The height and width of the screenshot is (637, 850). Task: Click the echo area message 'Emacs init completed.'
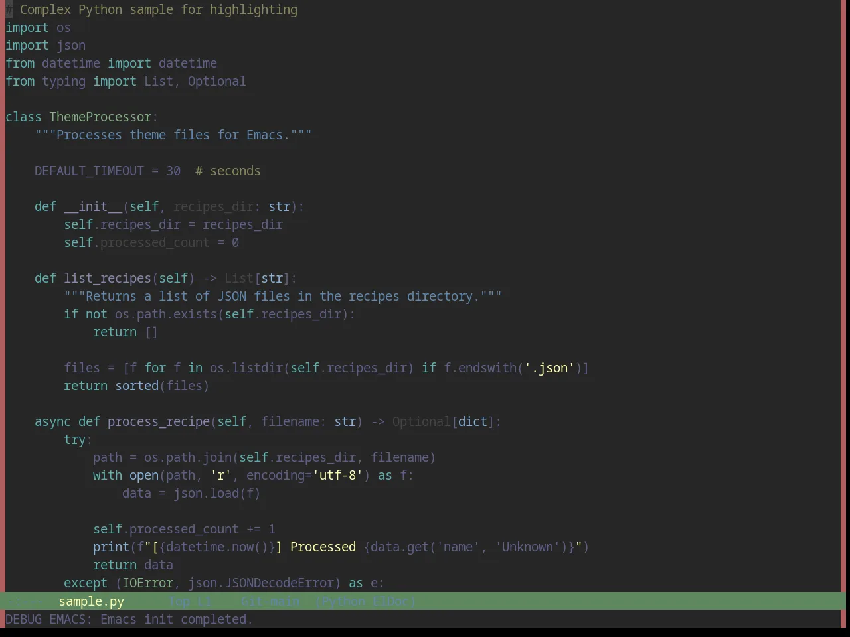click(x=176, y=619)
